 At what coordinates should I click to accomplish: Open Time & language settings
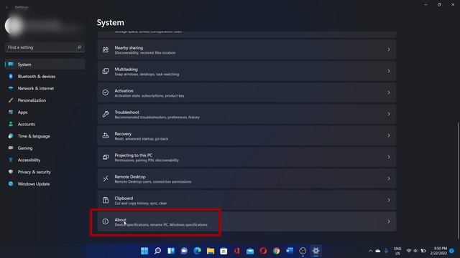45,136
